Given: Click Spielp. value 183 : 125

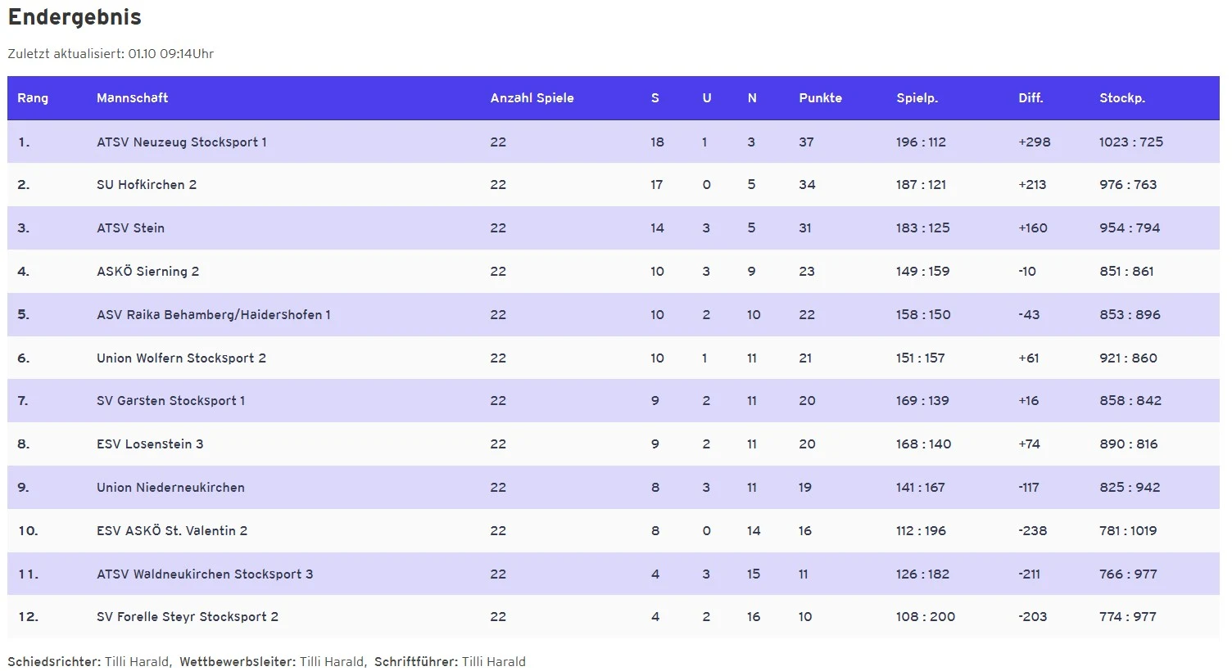Looking at the screenshot, I should pyautogui.click(x=923, y=228).
